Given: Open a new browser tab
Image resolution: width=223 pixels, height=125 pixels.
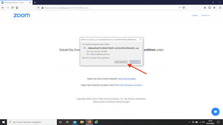Looking at the screenshot, I should coord(35,2).
